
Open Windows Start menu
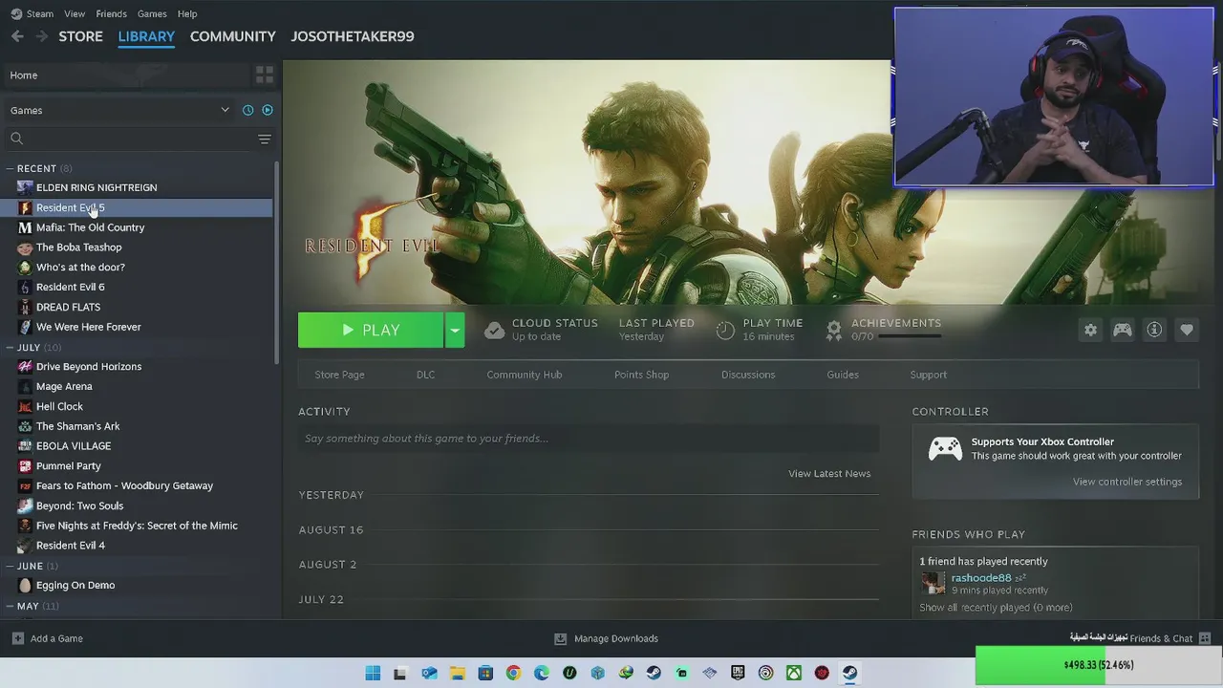[x=373, y=673]
